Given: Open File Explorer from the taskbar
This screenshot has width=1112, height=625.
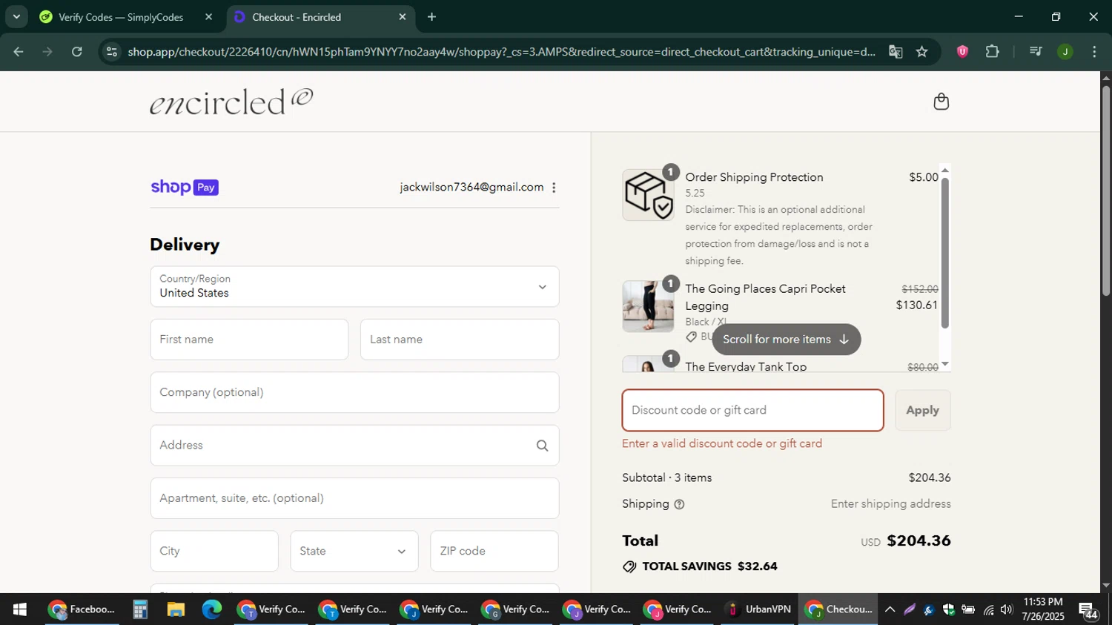Looking at the screenshot, I should click(x=176, y=609).
